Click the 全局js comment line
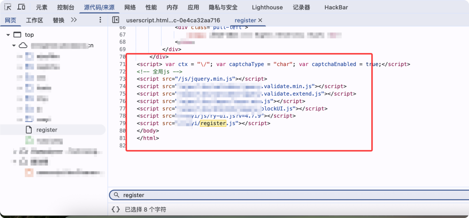 point(159,72)
